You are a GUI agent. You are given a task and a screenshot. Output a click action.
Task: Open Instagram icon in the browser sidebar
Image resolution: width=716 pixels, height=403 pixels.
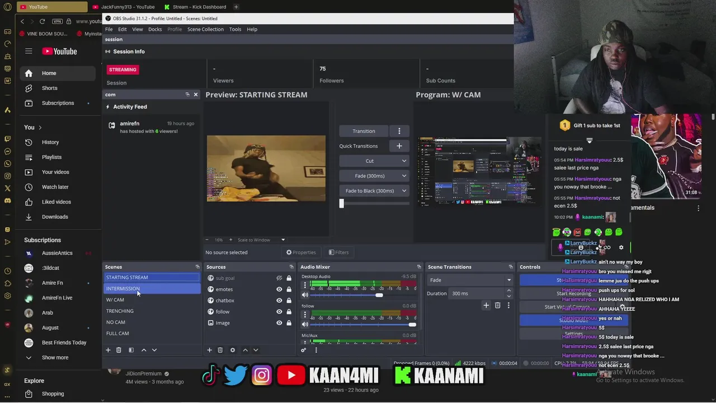7,176
